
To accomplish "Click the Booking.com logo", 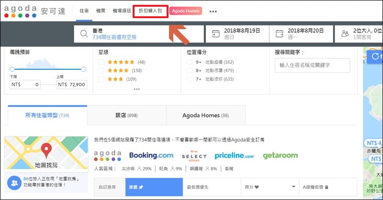I will (x=151, y=156).
